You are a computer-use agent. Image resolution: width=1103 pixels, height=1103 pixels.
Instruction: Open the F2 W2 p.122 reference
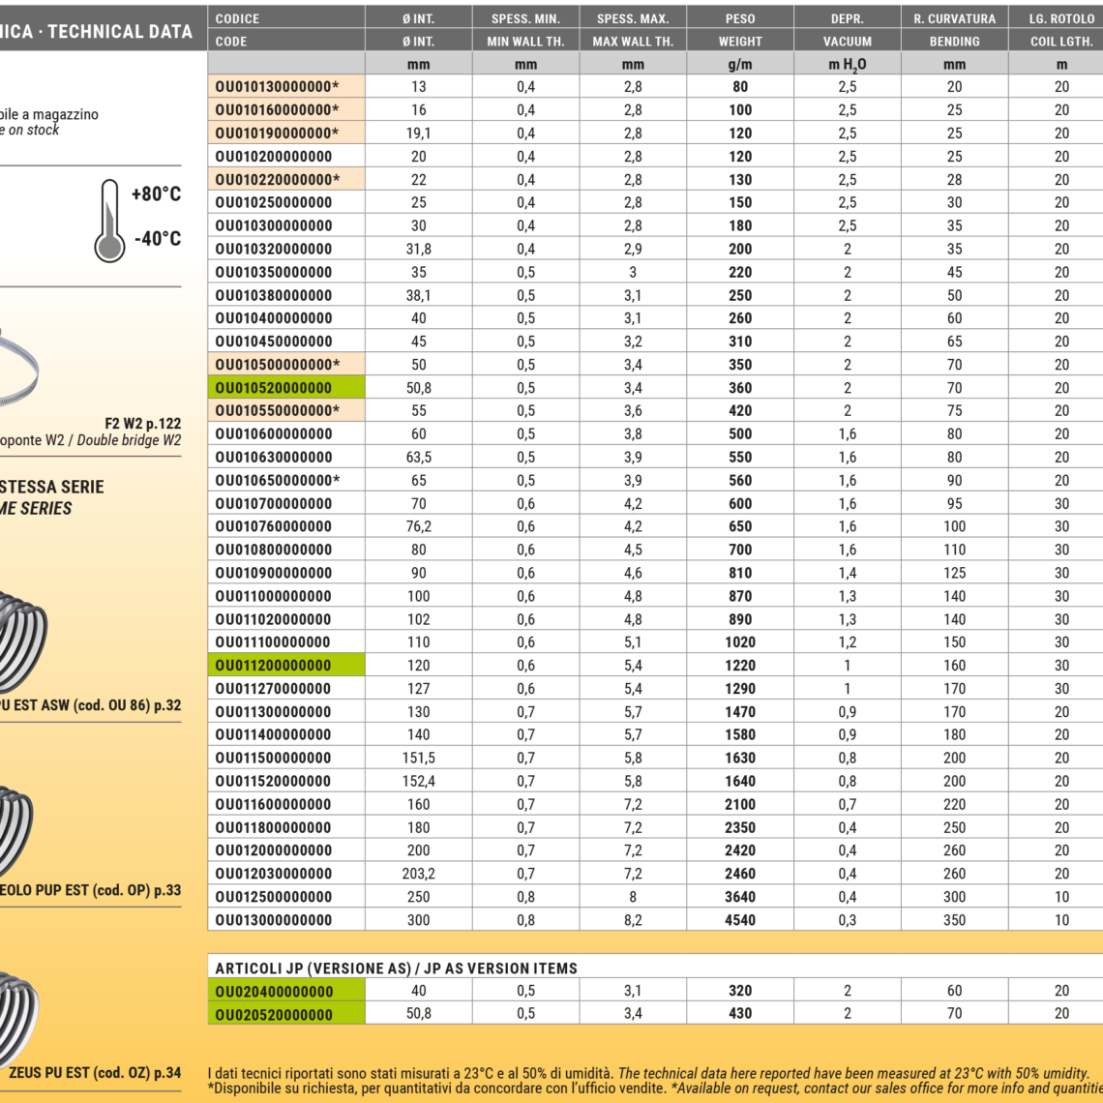pos(142,424)
